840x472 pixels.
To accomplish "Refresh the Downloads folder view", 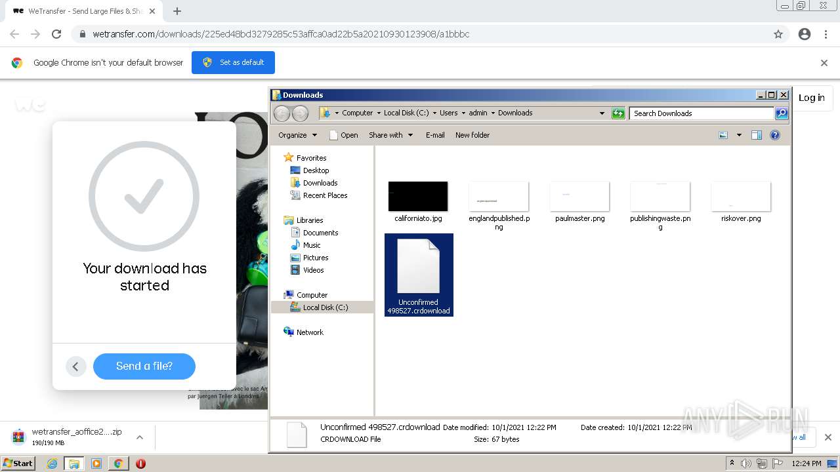I will coord(618,113).
